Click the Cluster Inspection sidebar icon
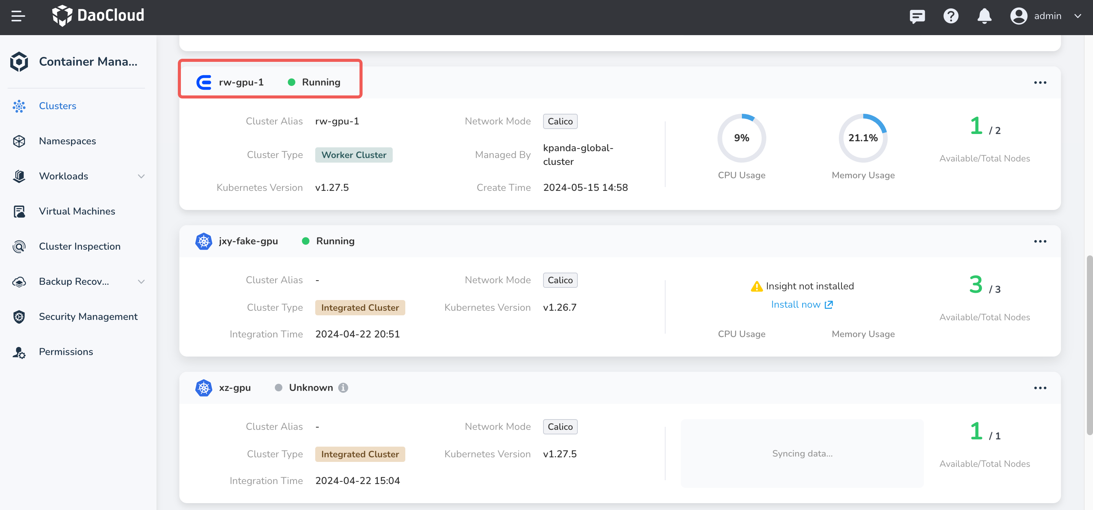Screen dimensions: 1093x510 pyautogui.click(x=19, y=246)
